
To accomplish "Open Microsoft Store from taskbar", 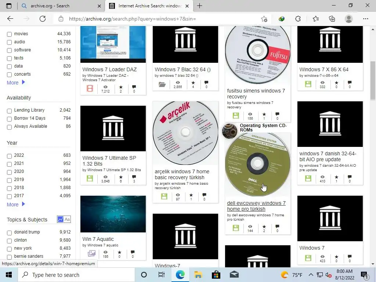I will tap(216, 275).
